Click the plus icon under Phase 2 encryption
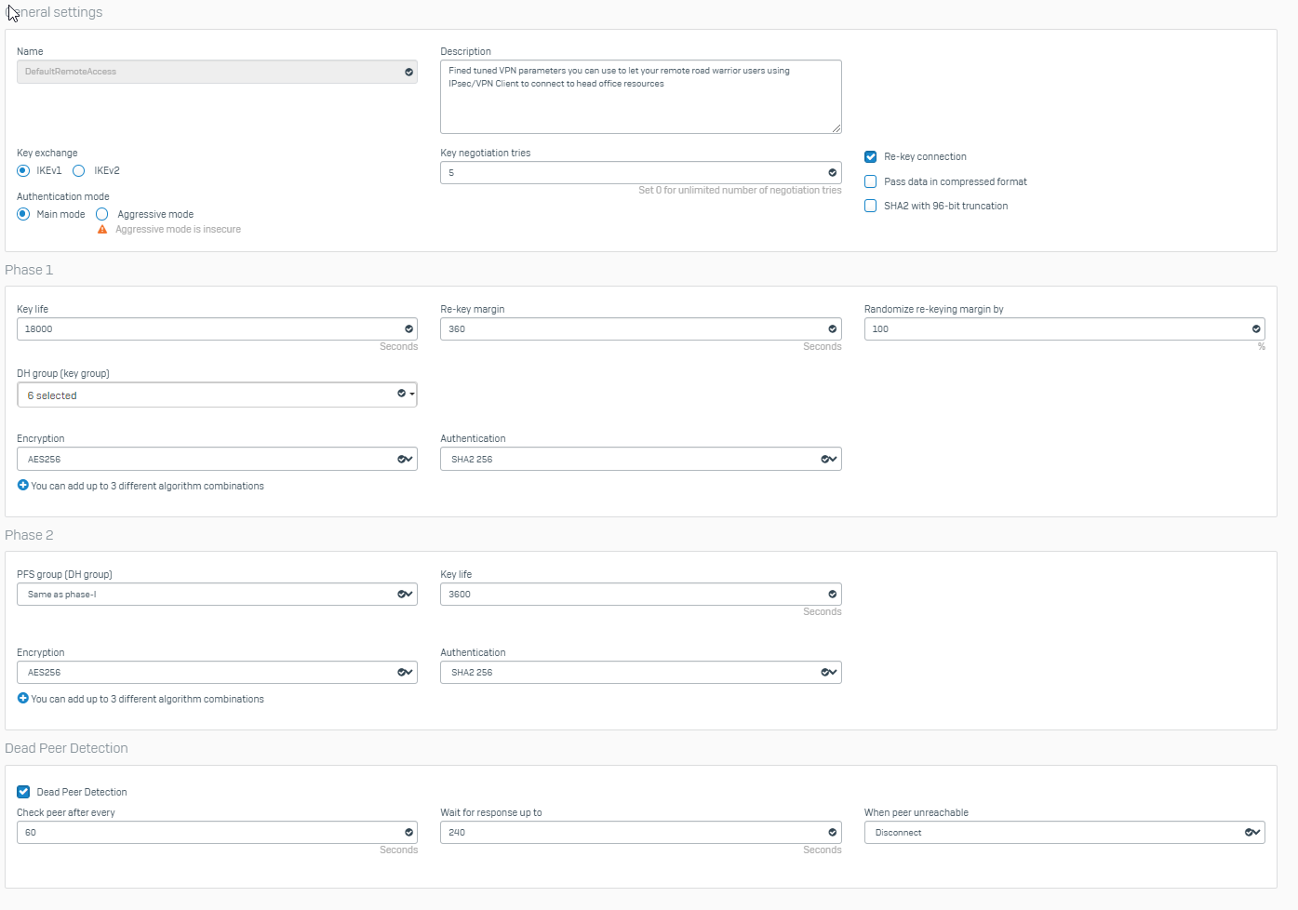The image size is (1298, 910). [x=23, y=699]
